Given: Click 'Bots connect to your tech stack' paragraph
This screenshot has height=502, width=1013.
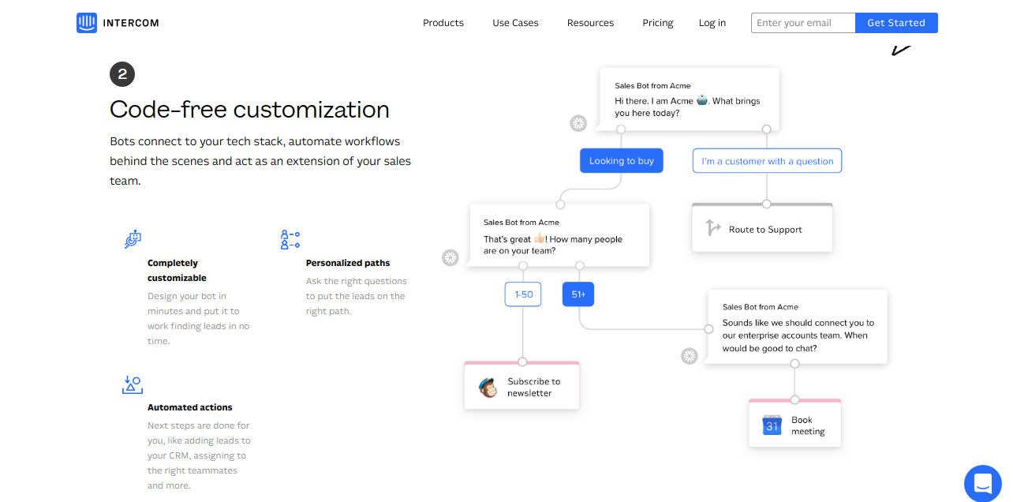Looking at the screenshot, I should (260, 161).
